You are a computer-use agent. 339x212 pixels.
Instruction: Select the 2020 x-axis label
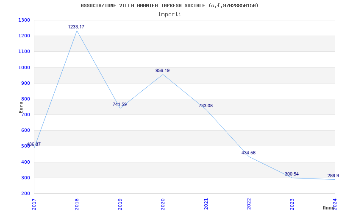[163, 204]
